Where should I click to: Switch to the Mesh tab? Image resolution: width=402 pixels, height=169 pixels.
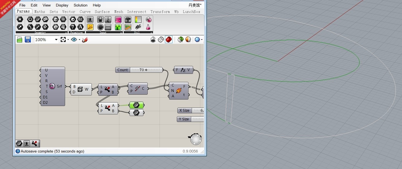click(119, 12)
